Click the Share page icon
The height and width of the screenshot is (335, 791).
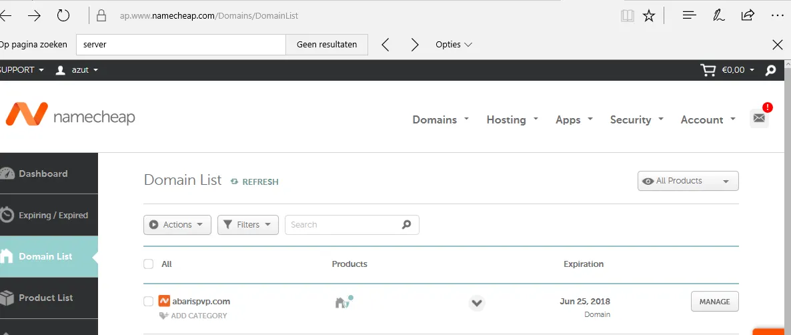(x=748, y=15)
